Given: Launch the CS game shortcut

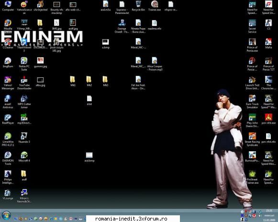Looking at the screenshot, I should click(268, 25).
